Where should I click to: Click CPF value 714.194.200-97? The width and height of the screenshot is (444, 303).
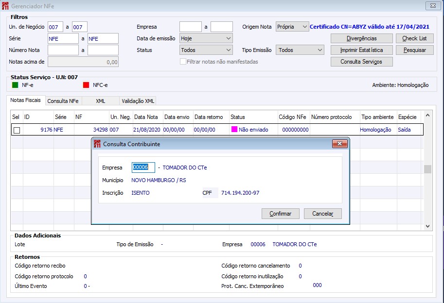[x=240, y=193]
